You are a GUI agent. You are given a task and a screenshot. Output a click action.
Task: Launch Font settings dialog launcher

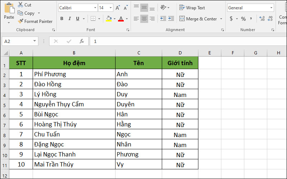coord(128,30)
